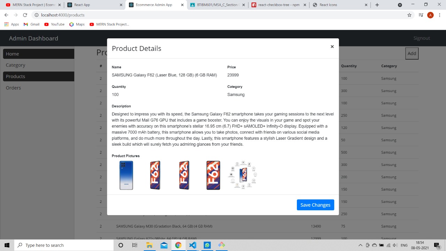
Task: Expand hidden icons in the system tray
Action: (x=361, y=245)
